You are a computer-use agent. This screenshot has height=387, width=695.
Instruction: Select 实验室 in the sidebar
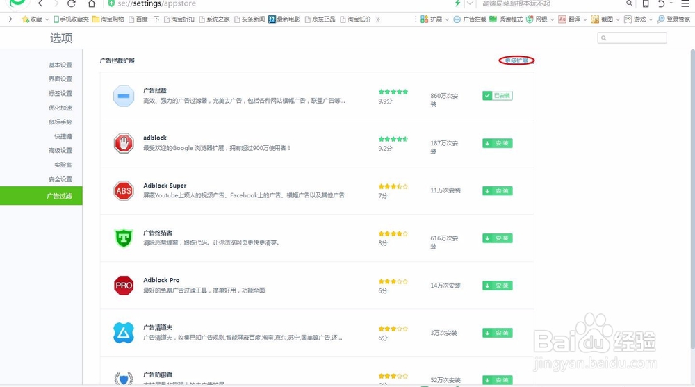[63, 165]
